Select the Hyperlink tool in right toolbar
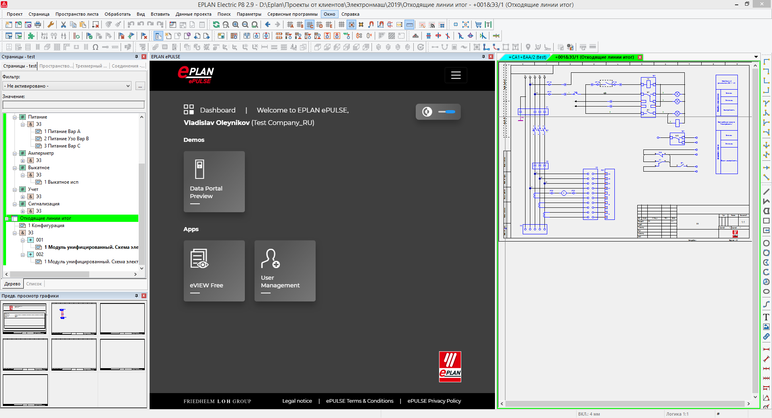772x418 pixels. click(x=766, y=336)
